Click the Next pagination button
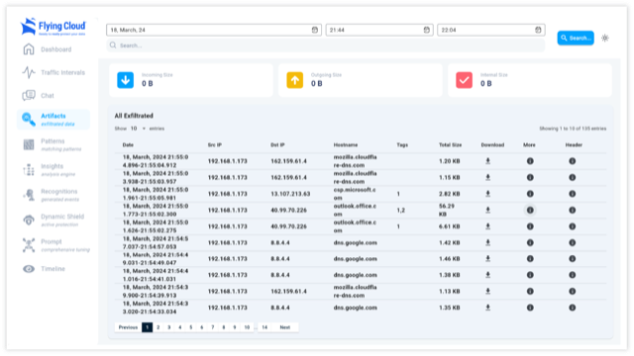 [285, 327]
